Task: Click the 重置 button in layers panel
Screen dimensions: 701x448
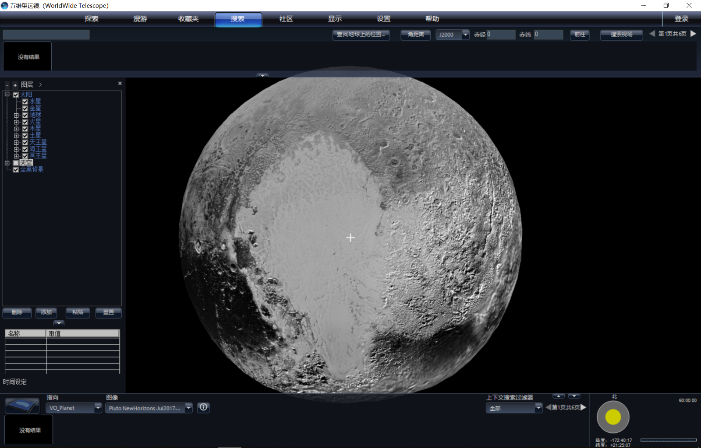Action: 108,312
